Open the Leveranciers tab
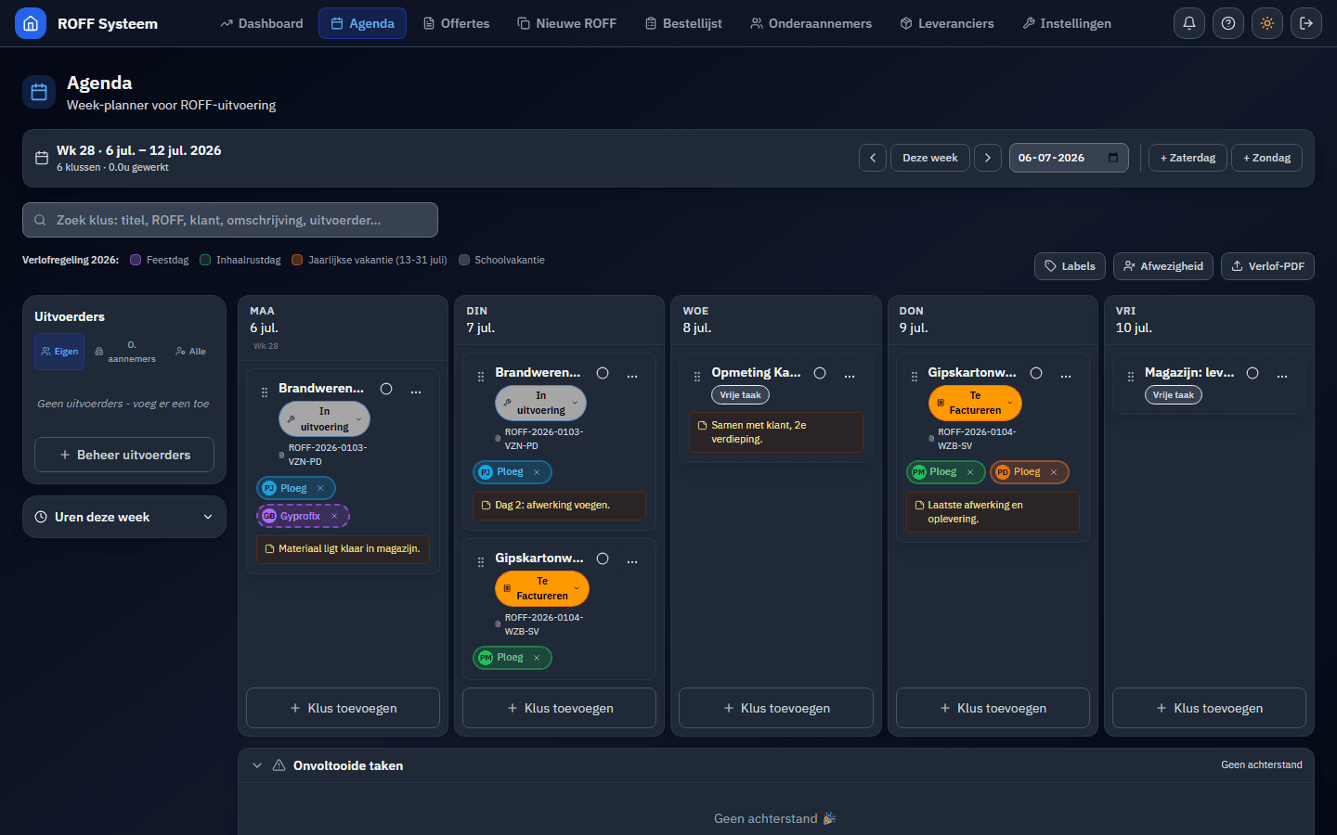Image resolution: width=1337 pixels, height=835 pixels. pos(947,23)
